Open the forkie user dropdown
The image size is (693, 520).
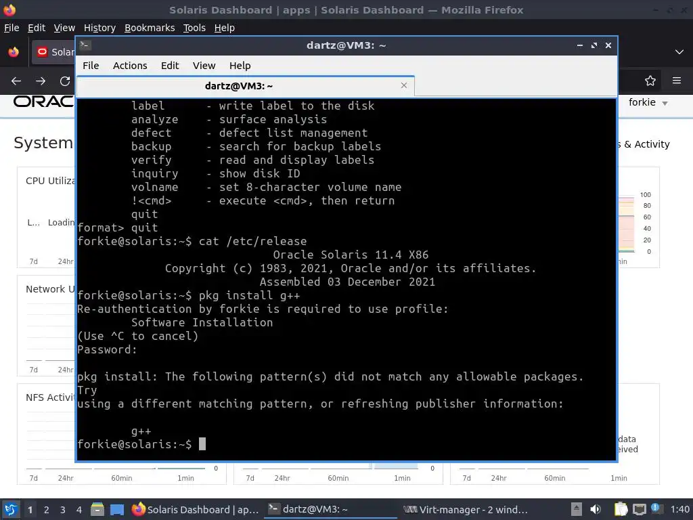coord(648,103)
